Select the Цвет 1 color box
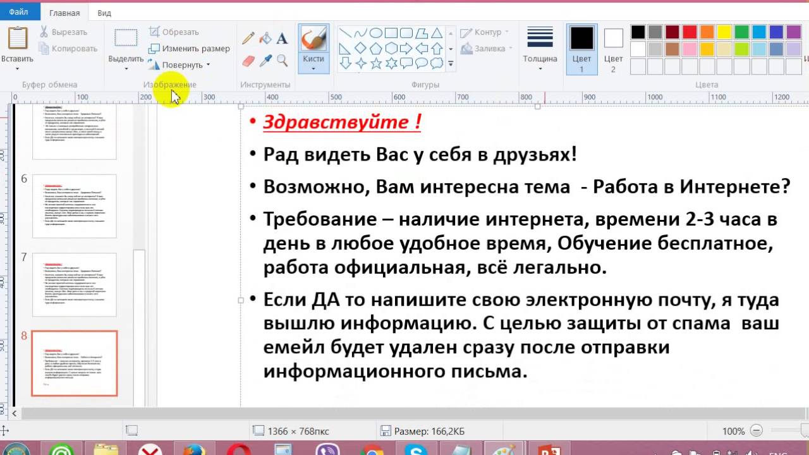Viewport: 809px width, 455px height. pyautogui.click(x=581, y=49)
